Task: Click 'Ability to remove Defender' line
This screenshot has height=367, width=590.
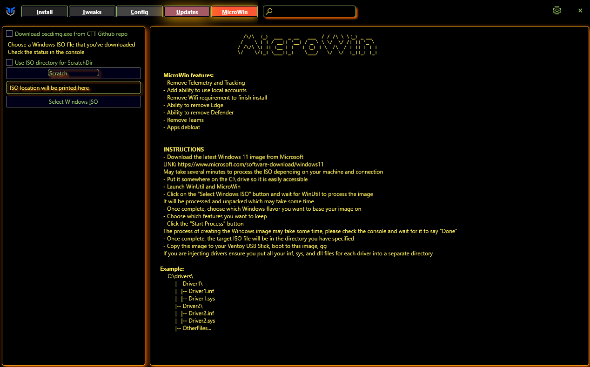Action: pos(199,112)
